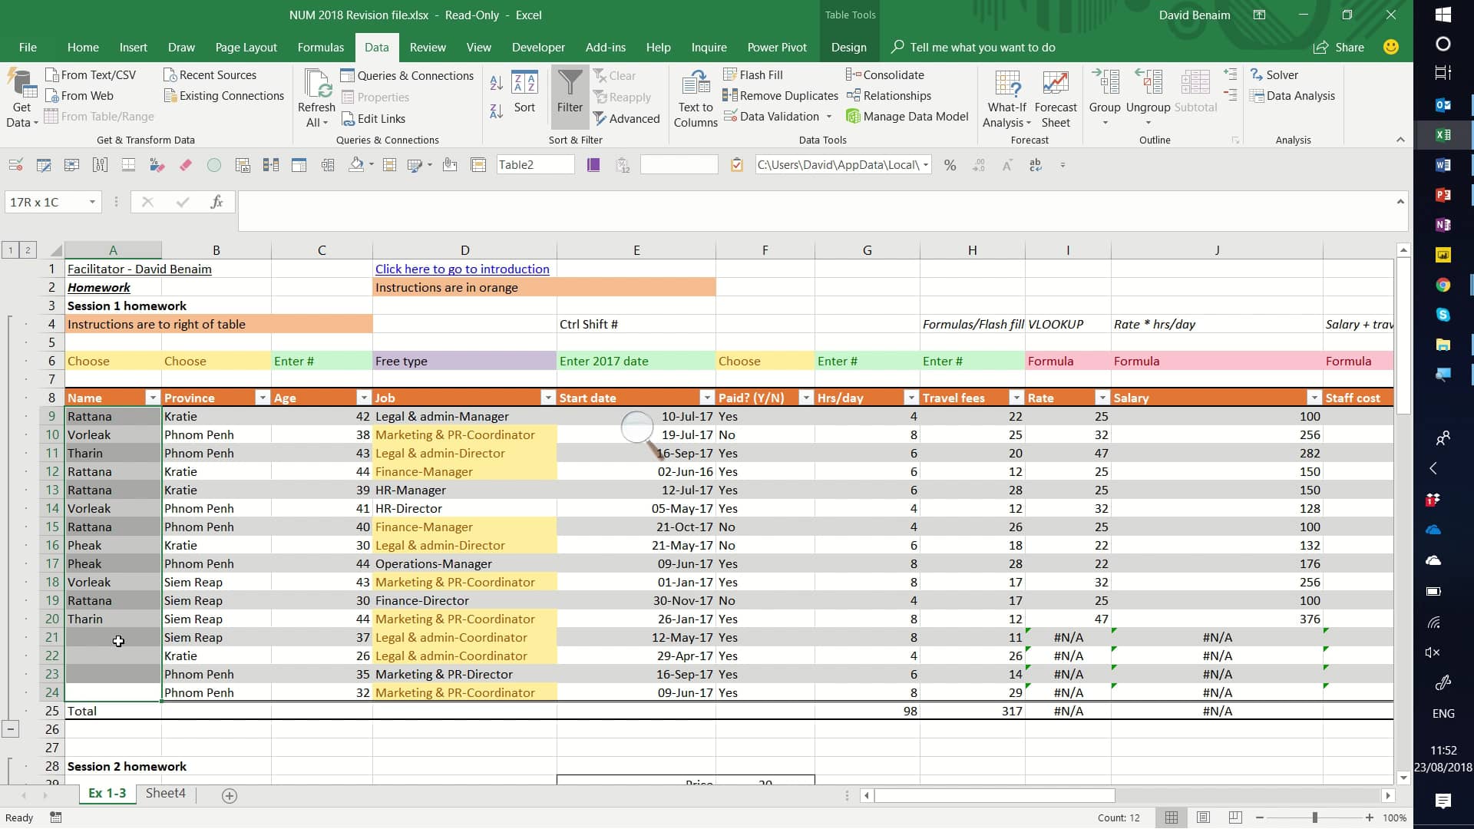Click the pink eraser icon in quick toolbar

tap(185, 165)
